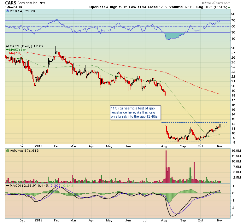Click the Chg +0.71 (+6.28%) value
The width and height of the screenshot is (246, 223).
pyautogui.click(x=212, y=7)
